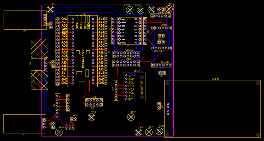Click the MPU6050 module label

pyautogui.click(x=142, y=87)
